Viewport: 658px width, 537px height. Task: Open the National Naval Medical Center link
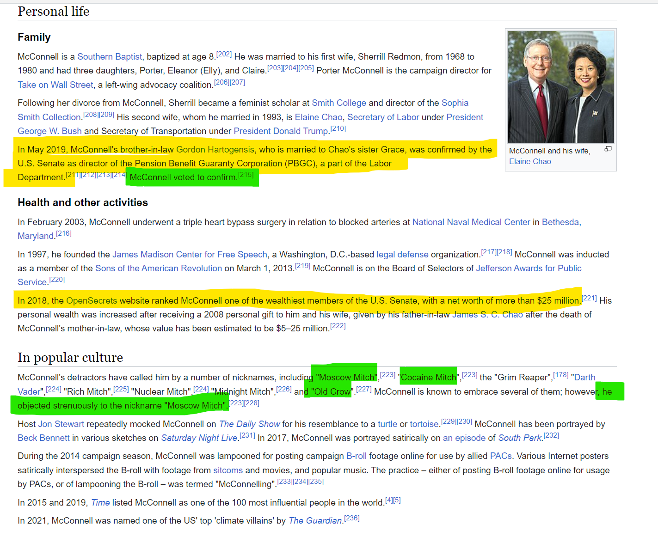(471, 222)
